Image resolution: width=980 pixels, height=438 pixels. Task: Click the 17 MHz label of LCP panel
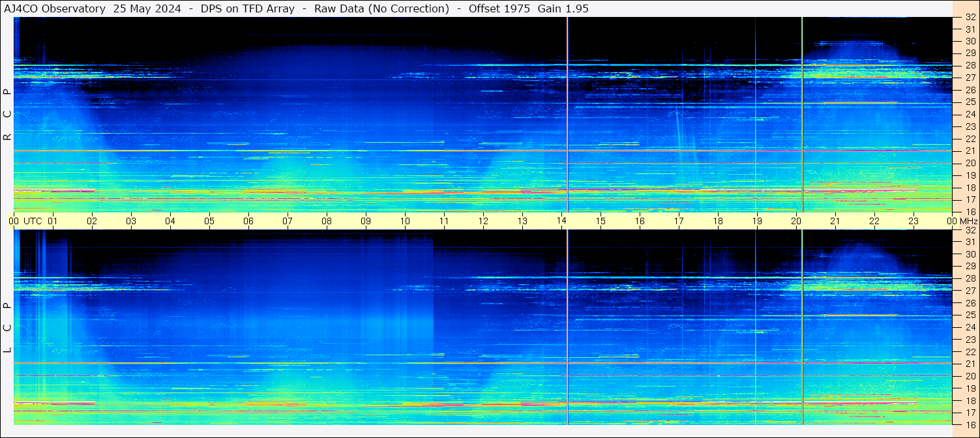970,413
